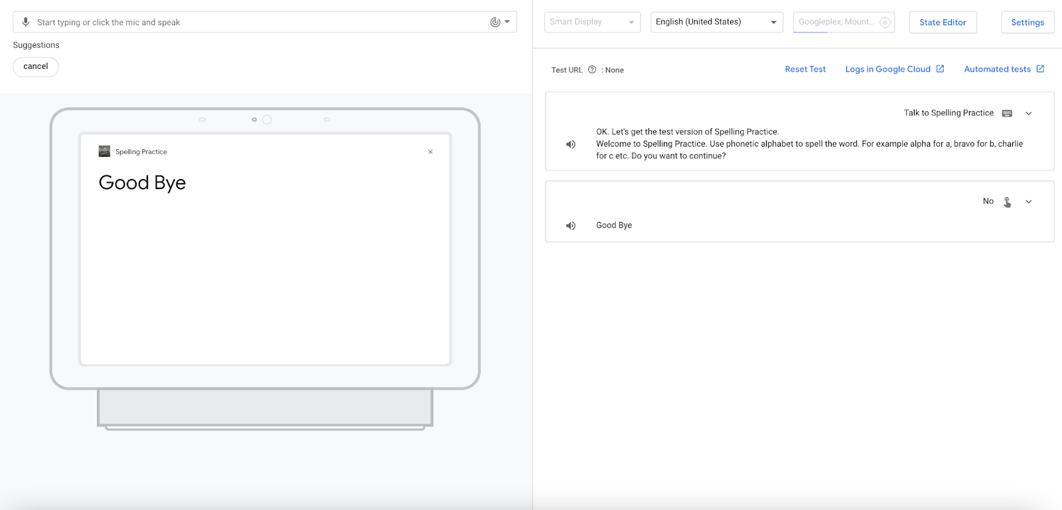The image size is (1062, 510).
Task: Click the Test URL help icon
Action: pos(592,70)
